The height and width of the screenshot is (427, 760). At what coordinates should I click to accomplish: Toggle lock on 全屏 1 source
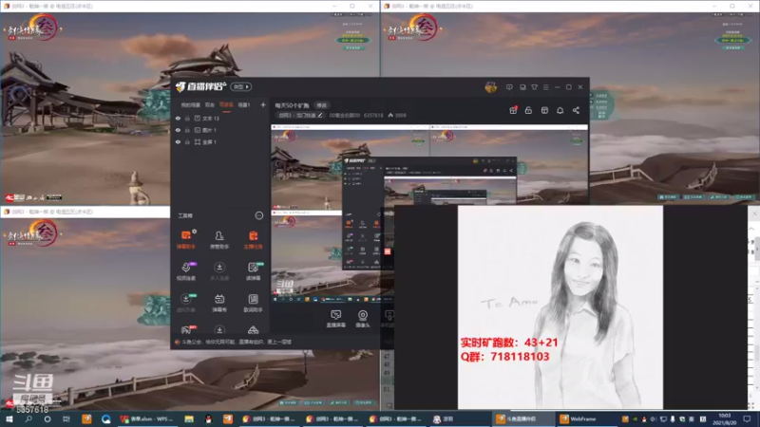coord(187,141)
